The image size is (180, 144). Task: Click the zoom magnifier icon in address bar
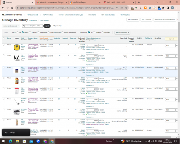point(117,8)
